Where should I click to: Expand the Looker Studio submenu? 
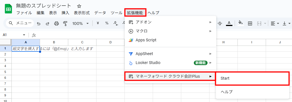(170, 63)
